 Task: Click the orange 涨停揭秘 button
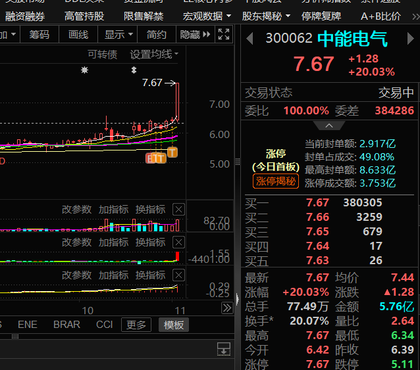pyautogui.click(x=276, y=181)
